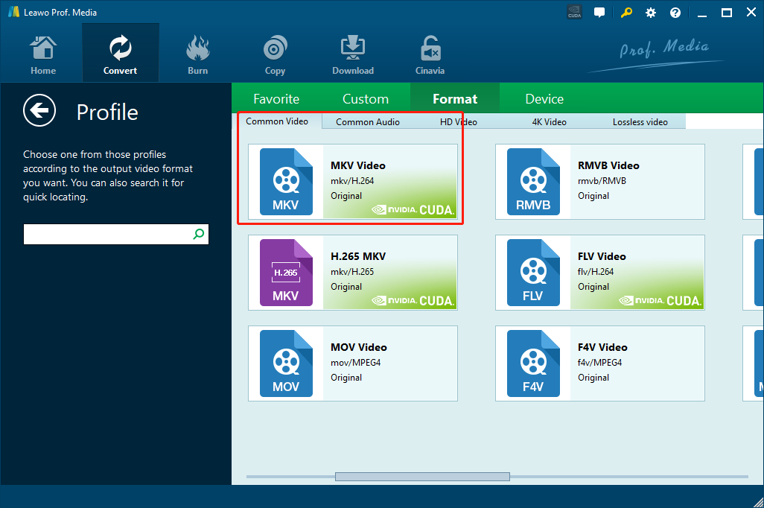The width and height of the screenshot is (764, 508).
Task: Click the horizontal scrollbar thumb
Action: pos(422,477)
